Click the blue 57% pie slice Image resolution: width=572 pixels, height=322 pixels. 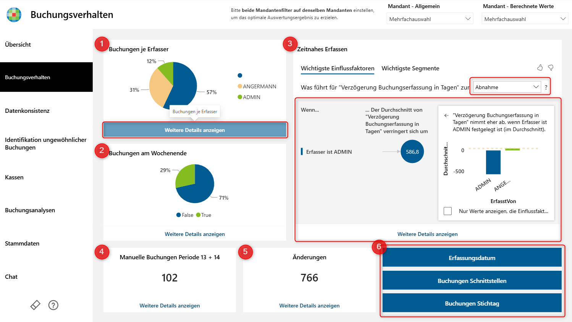185,86
